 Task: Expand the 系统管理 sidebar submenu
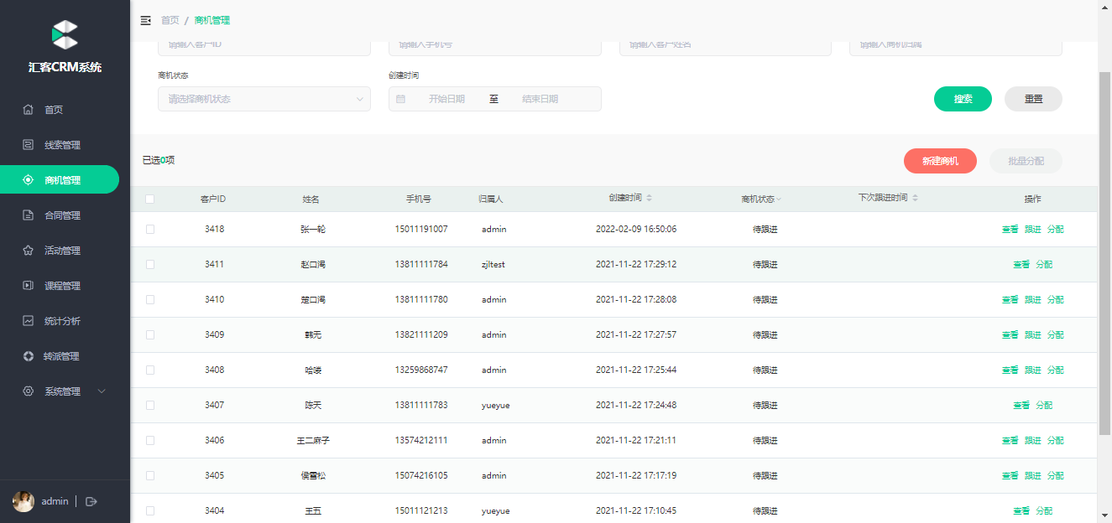102,391
